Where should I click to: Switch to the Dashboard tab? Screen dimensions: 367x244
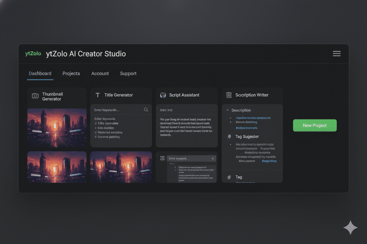click(40, 73)
